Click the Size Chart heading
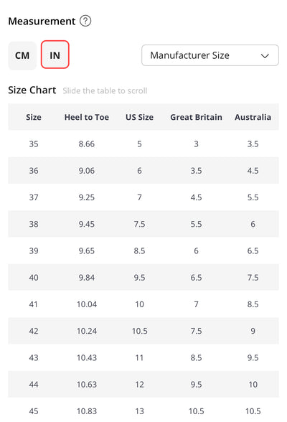The image size is (287, 422). (x=32, y=90)
